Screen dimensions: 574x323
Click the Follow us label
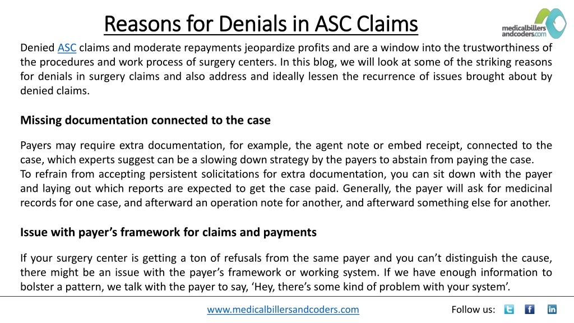473,310
